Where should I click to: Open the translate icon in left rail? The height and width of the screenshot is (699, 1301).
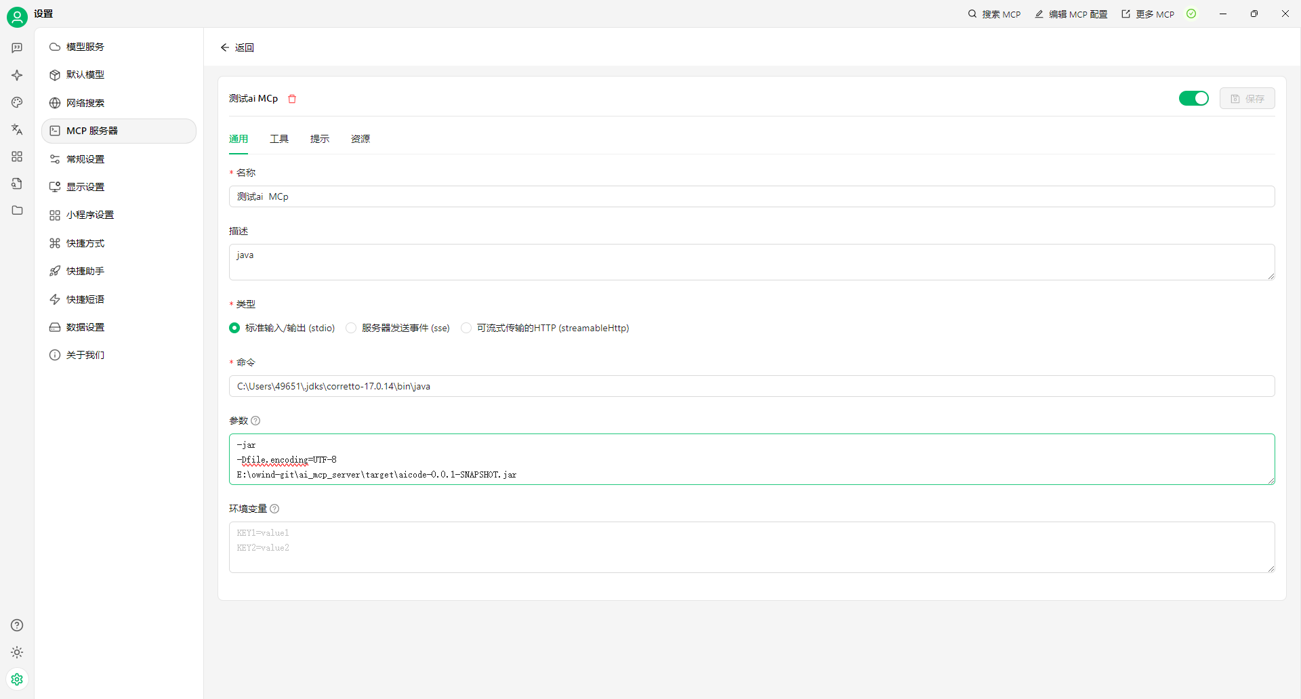17,129
